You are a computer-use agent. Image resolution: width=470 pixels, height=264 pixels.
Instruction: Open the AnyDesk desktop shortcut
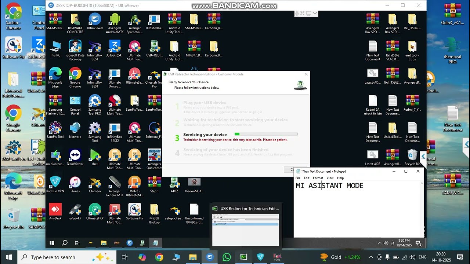tap(55, 212)
